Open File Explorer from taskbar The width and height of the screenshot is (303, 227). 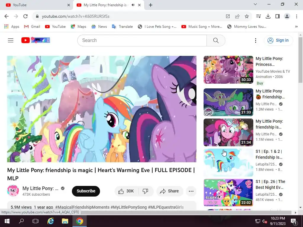pyautogui.click(x=65, y=221)
